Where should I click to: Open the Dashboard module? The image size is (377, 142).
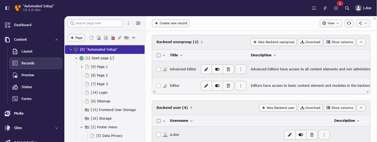(23, 25)
